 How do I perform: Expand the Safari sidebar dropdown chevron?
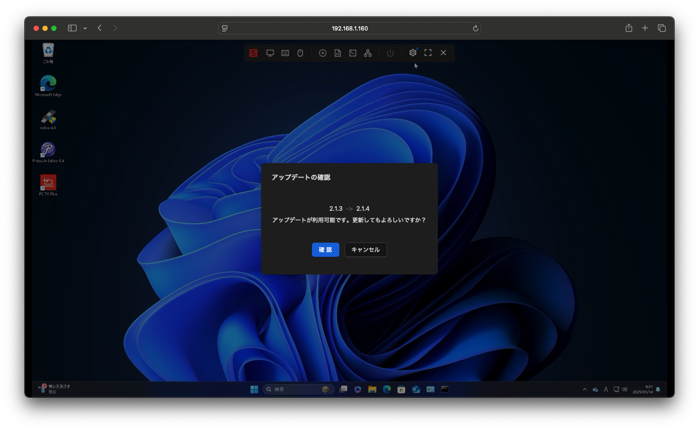point(85,28)
